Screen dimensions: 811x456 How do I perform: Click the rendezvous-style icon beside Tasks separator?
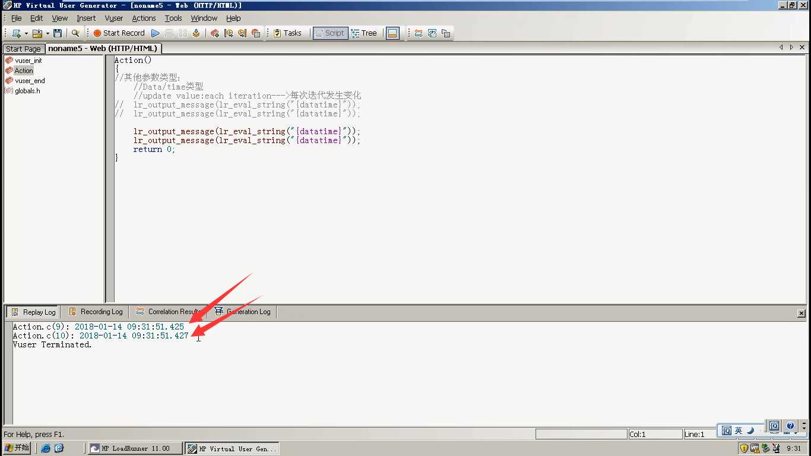coord(256,33)
